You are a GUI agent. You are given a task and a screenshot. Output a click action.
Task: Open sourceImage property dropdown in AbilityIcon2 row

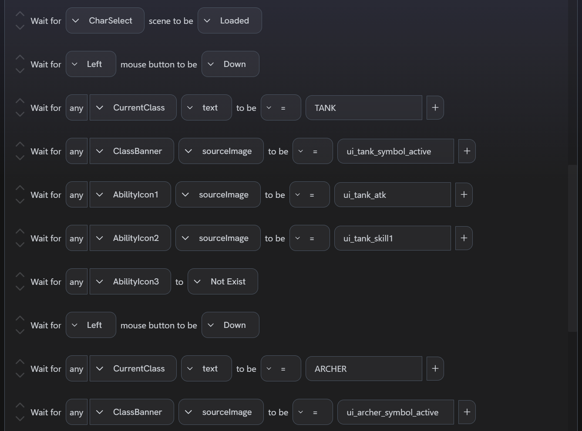218,238
